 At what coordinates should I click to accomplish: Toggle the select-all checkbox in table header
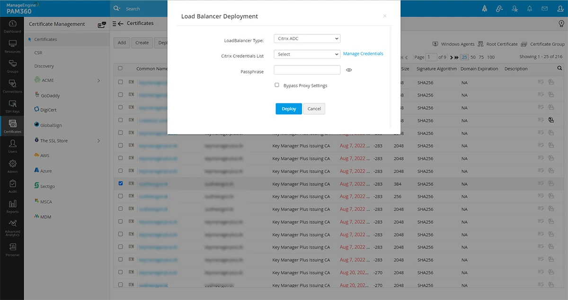(120, 68)
